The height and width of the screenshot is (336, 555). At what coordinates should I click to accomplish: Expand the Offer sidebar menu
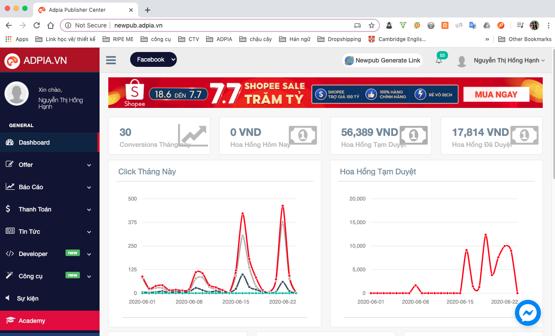click(49, 165)
